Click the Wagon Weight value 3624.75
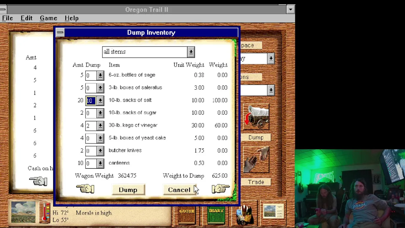Screen dimensions: 405x228 pyautogui.click(x=127, y=176)
